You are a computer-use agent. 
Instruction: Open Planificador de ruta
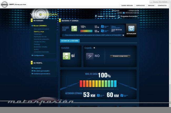tap(40, 37)
